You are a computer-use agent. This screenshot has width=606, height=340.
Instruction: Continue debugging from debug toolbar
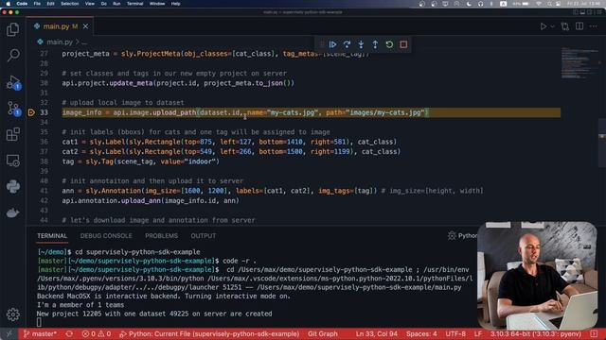332,44
